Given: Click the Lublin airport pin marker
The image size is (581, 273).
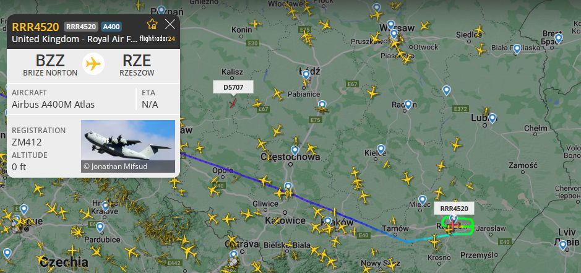Looking at the screenshot, I should (x=492, y=118).
